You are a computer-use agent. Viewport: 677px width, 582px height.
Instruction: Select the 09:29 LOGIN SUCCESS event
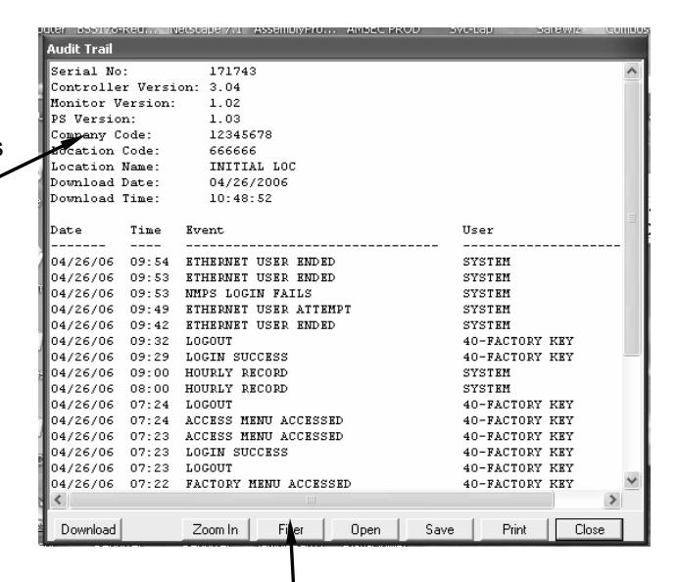[236, 357]
